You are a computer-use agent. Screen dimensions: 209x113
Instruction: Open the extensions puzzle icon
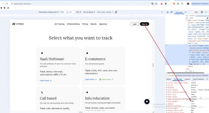pos(182,4)
